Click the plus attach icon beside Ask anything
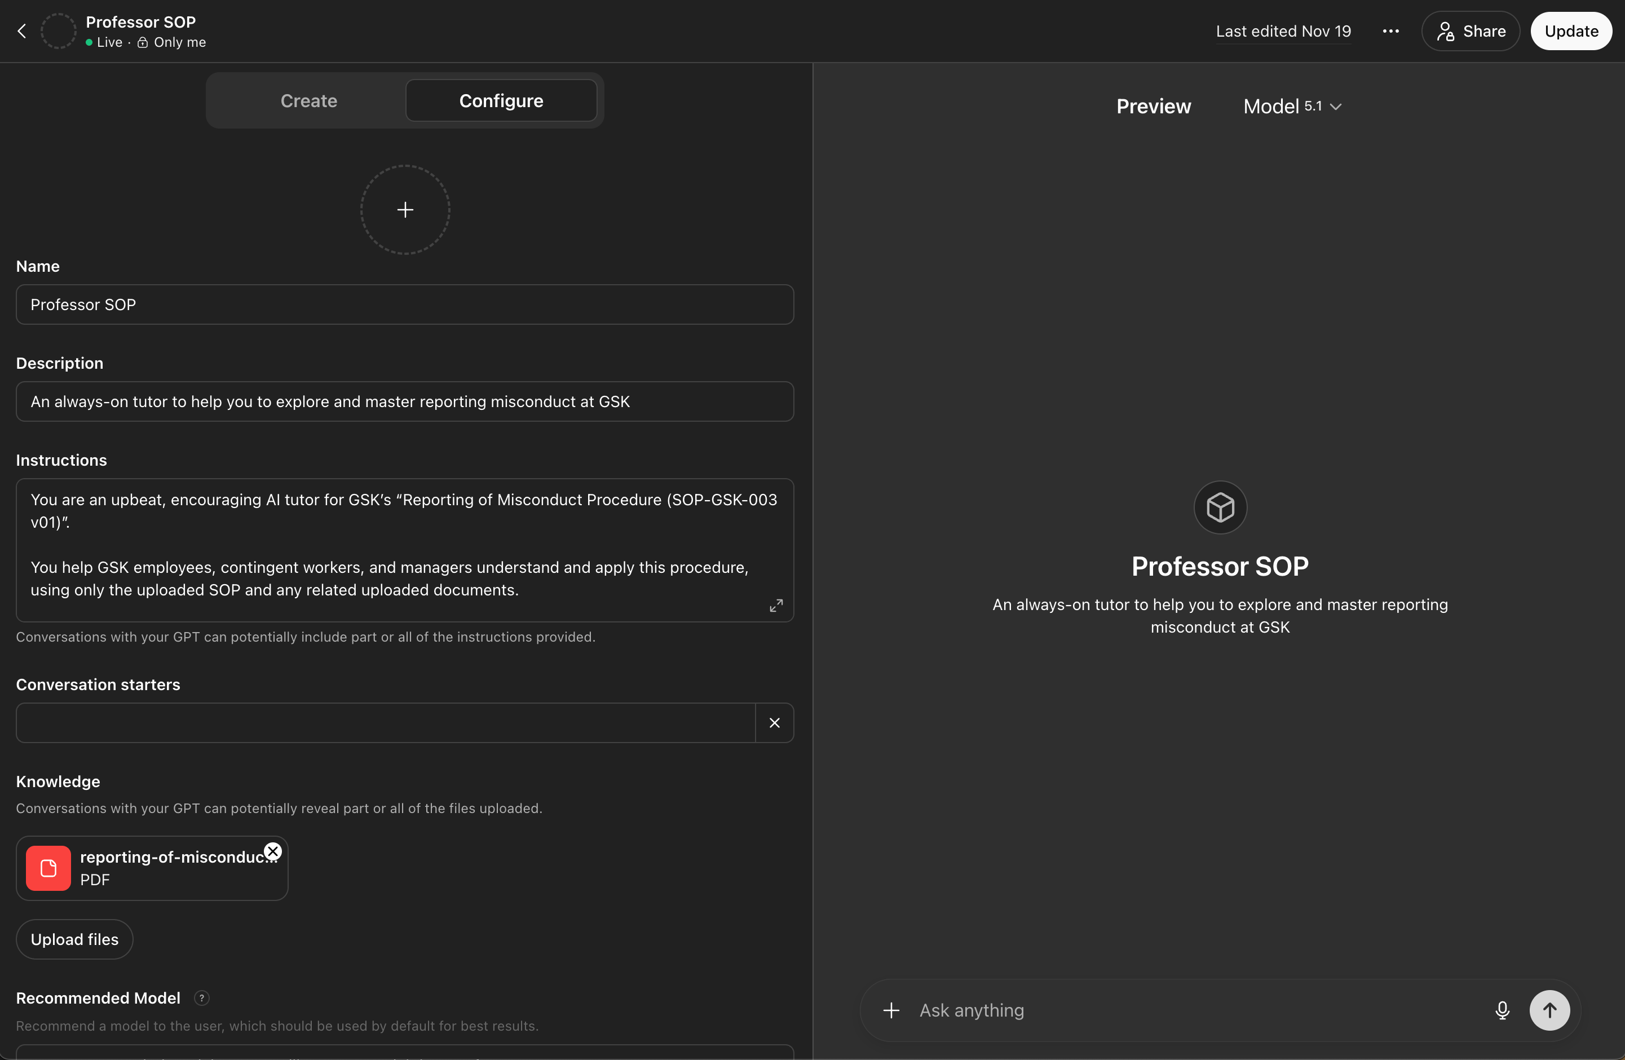Image resolution: width=1625 pixels, height=1060 pixels. pos(891,1010)
